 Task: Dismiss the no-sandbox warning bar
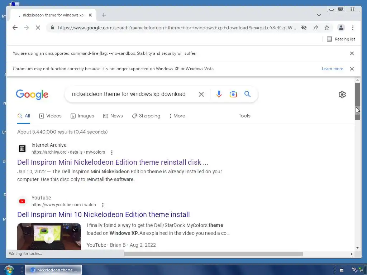[352, 53]
